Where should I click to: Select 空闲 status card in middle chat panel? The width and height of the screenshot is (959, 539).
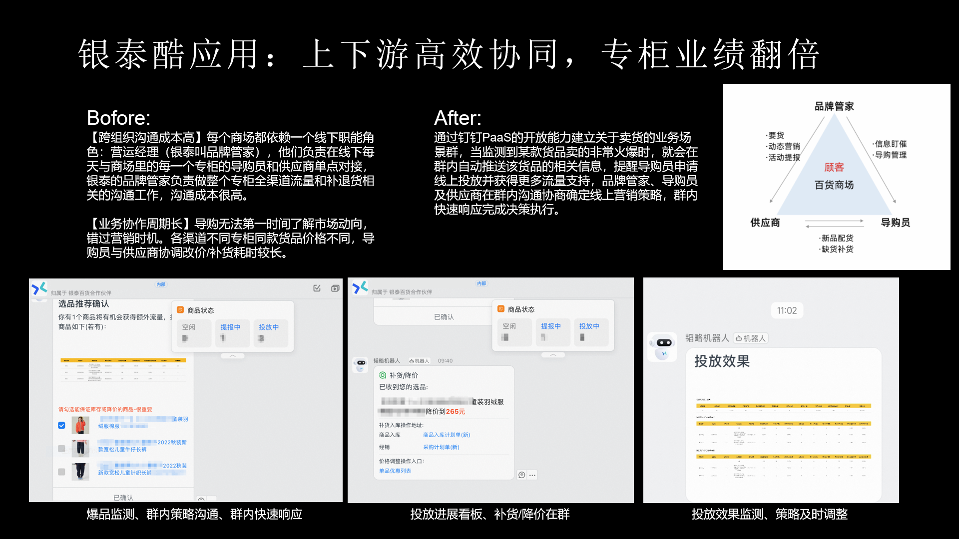coord(515,332)
